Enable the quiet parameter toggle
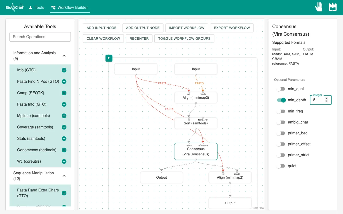This screenshot has height=214, width=343. 281,166
